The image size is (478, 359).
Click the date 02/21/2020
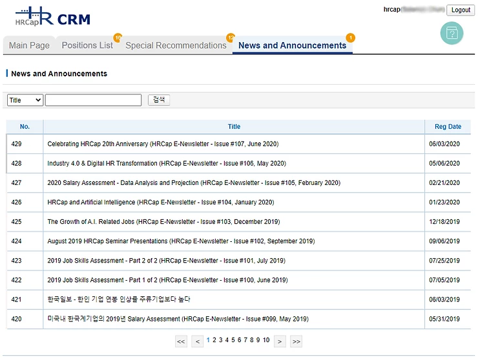tap(444, 183)
